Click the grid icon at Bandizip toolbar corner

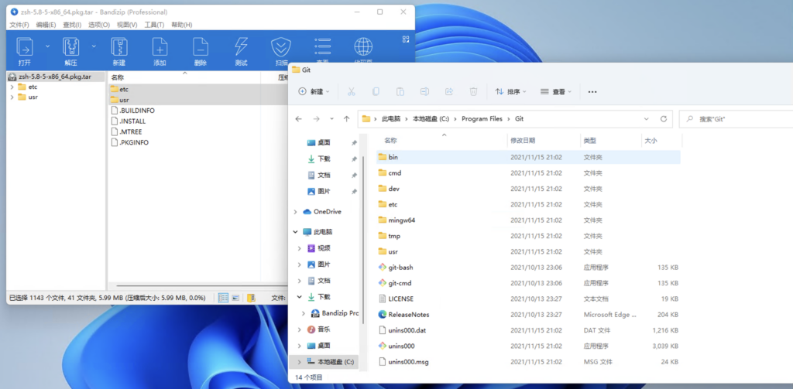(406, 39)
